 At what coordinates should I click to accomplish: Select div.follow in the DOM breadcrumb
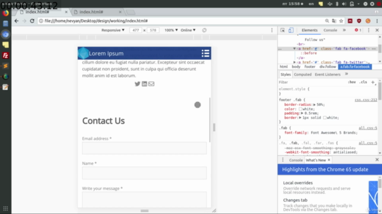328,67
